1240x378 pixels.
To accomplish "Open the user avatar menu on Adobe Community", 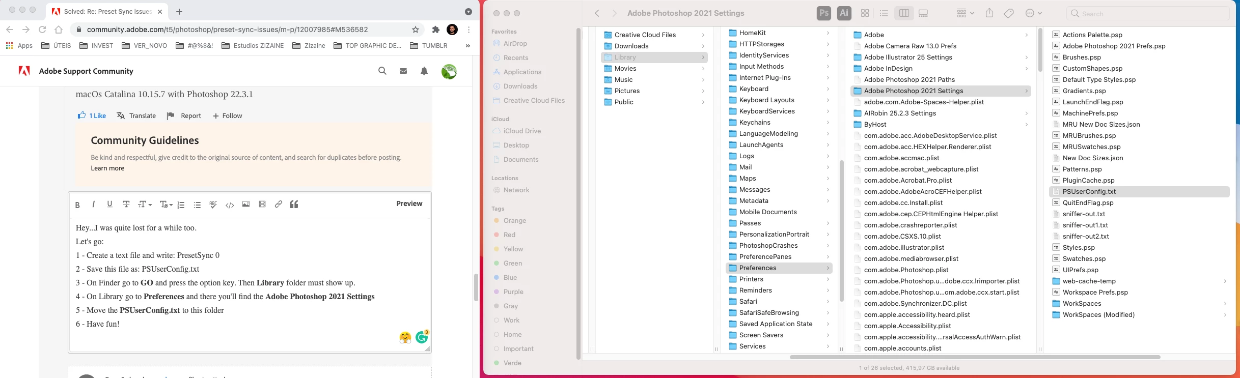I will (x=449, y=72).
